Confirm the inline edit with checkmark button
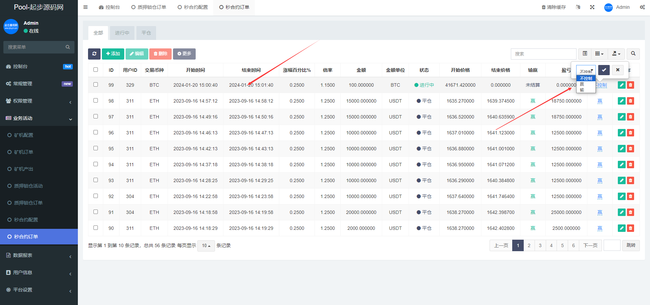The height and width of the screenshot is (305, 650). 604,70
